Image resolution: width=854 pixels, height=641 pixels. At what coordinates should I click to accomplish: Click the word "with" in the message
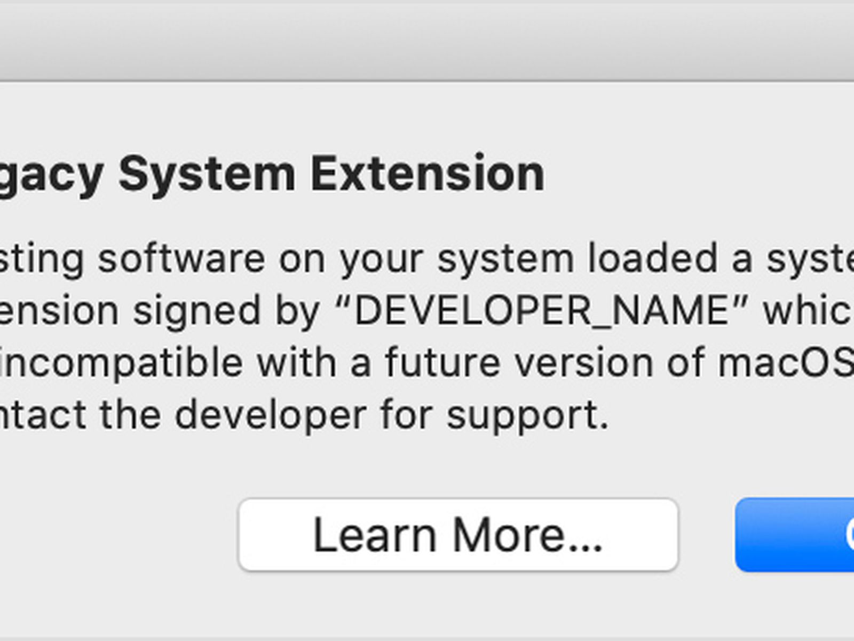[297, 363]
